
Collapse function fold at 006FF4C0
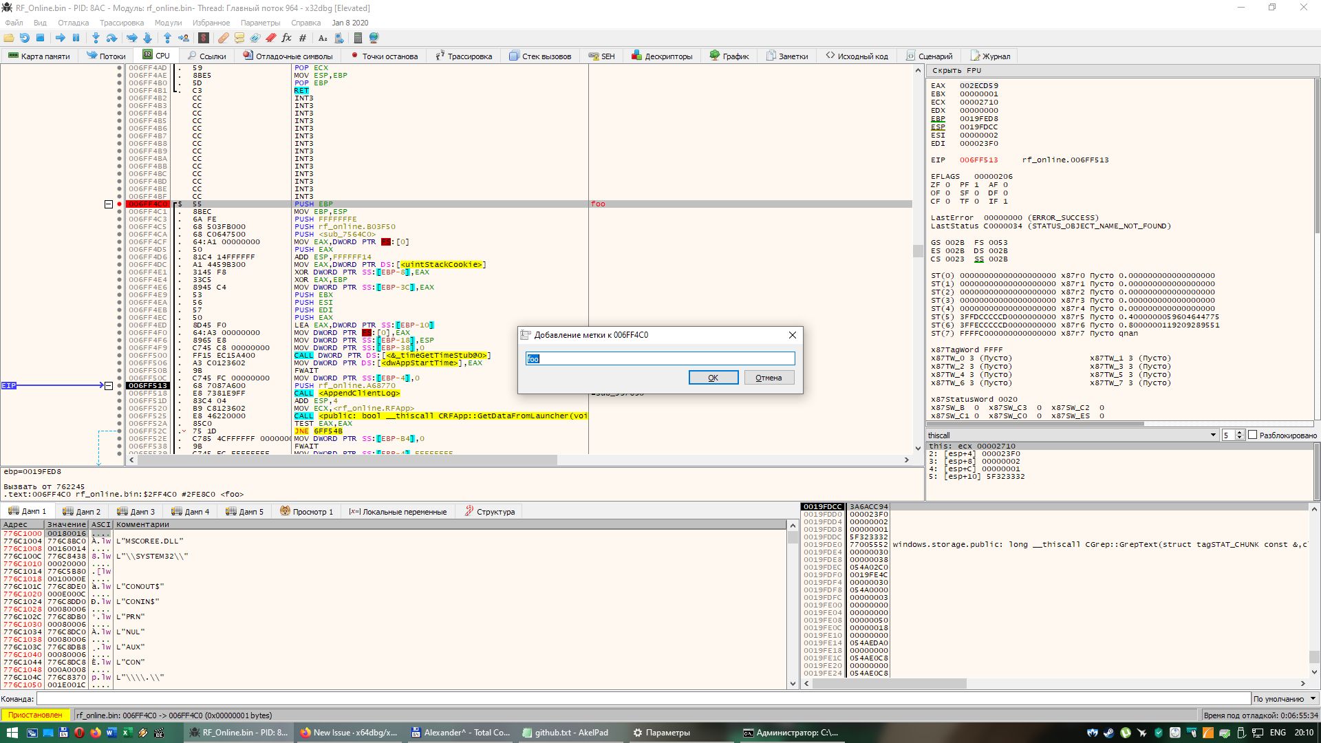[x=108, y=204]
